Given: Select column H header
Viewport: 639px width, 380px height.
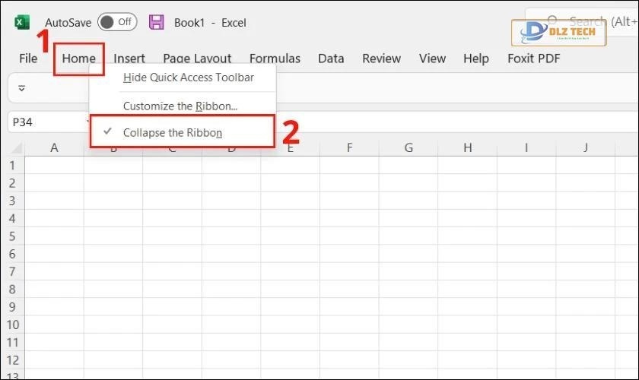Looking at the screenshot, I should (x=467, y=148).
